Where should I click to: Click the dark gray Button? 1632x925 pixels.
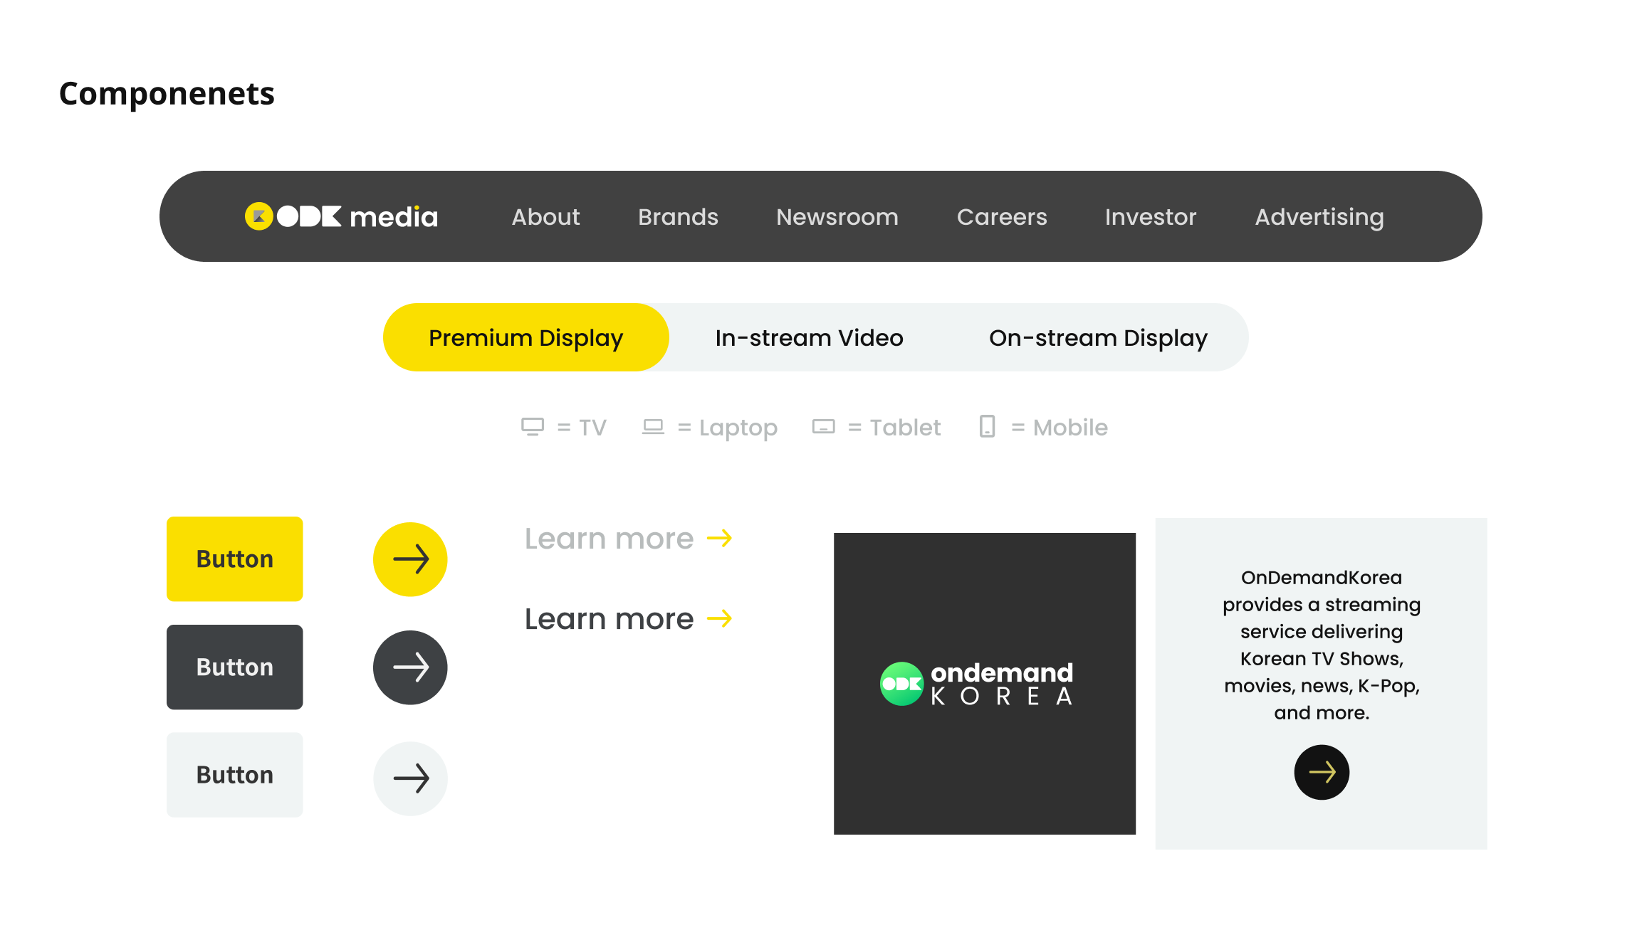point(235,667)
